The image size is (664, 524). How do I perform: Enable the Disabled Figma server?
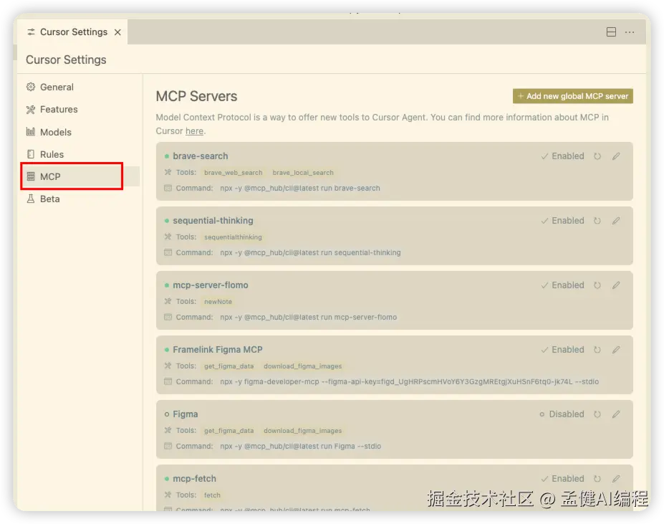pyautogui.click(x=562, y=414)
